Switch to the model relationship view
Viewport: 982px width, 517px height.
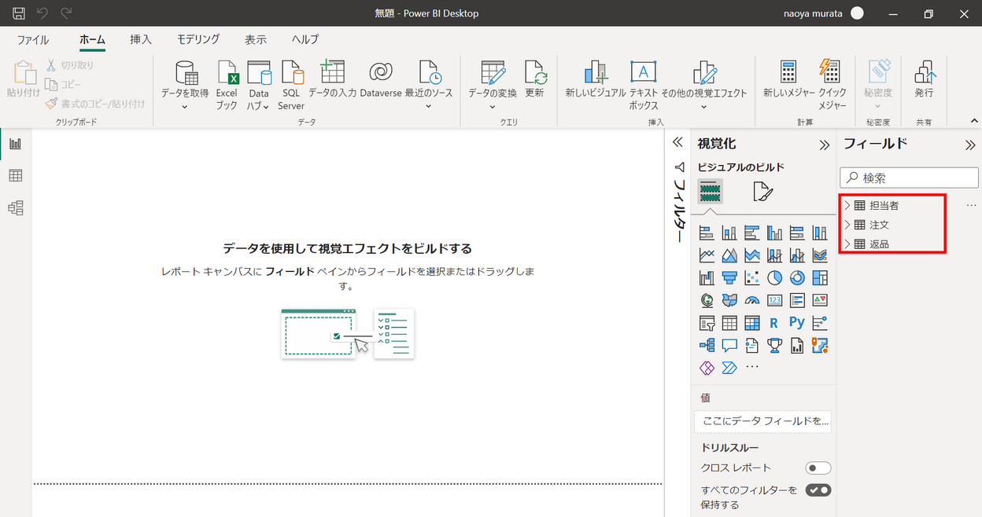[15, 207]
